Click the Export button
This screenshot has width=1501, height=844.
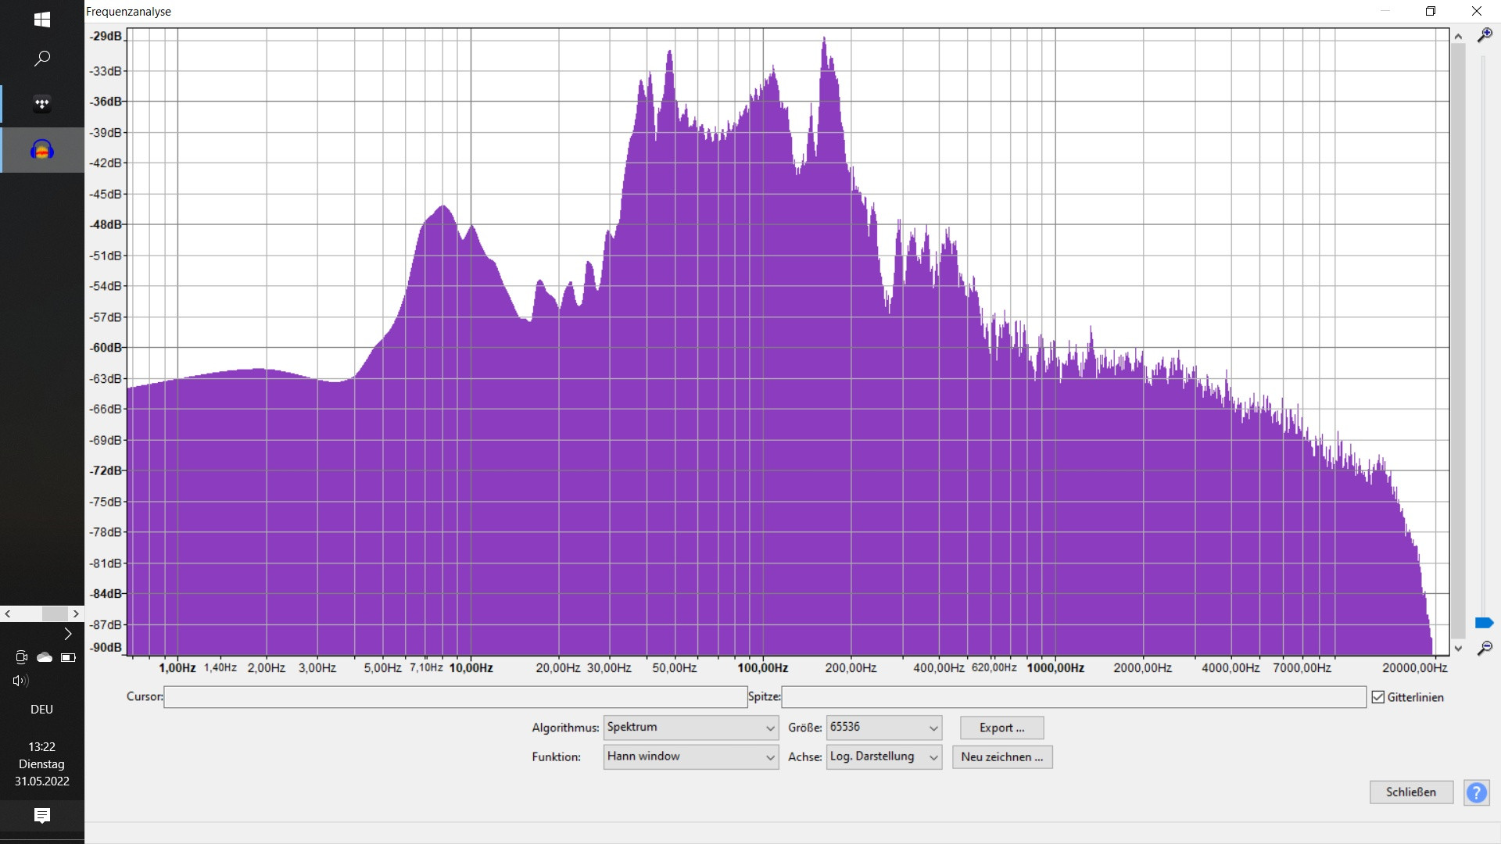click(1001, 728)
